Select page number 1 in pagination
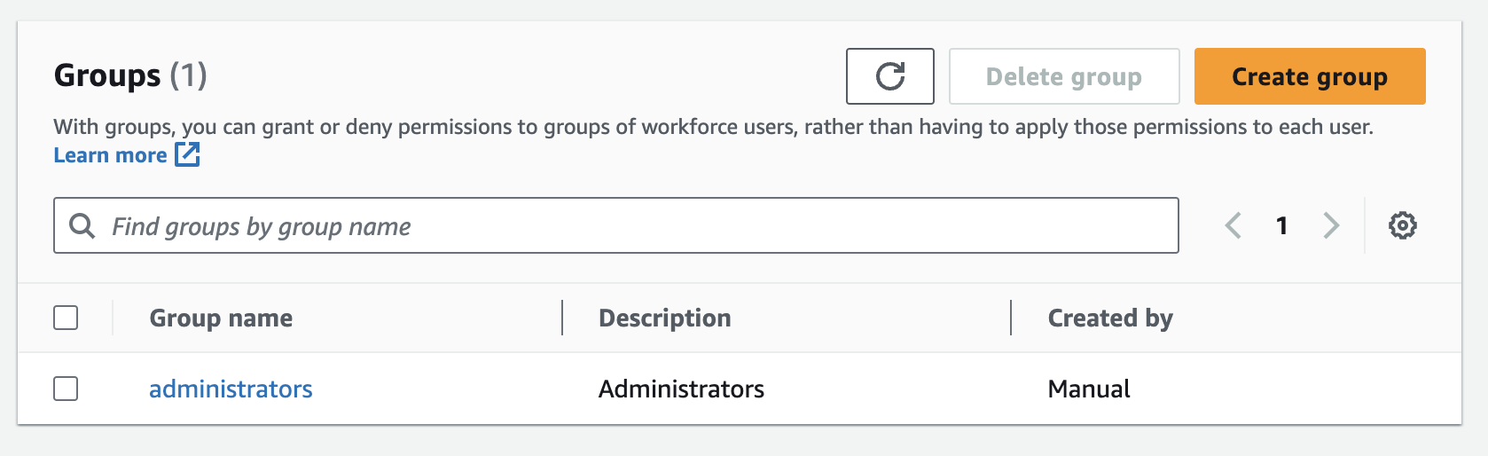The width and height of the screenshot is (1488, 456). click(1281, 225)
